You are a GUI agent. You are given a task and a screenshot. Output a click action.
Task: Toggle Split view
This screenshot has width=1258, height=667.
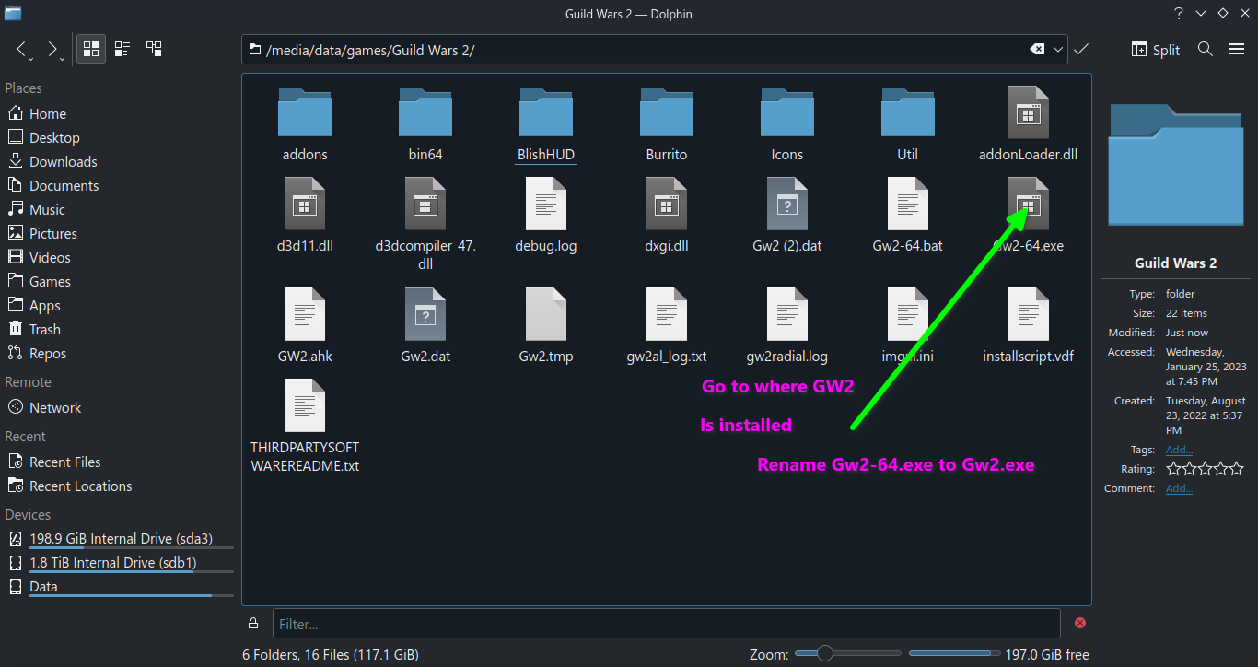(x=1155, y=49)
